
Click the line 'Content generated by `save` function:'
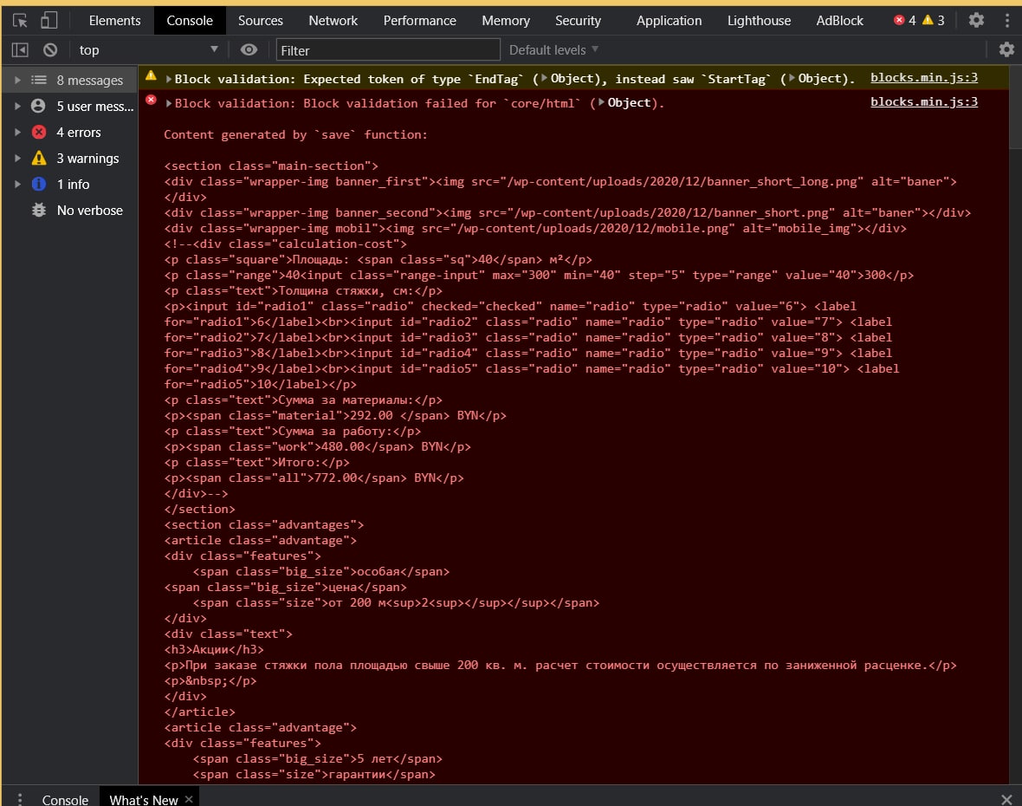[295, 135]
